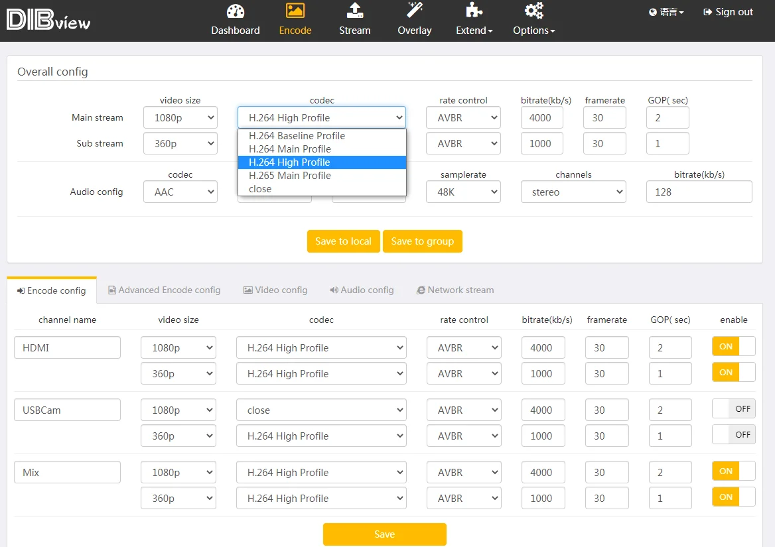Open the Audio config tab
775x547 pixels.
coord(362,290)
